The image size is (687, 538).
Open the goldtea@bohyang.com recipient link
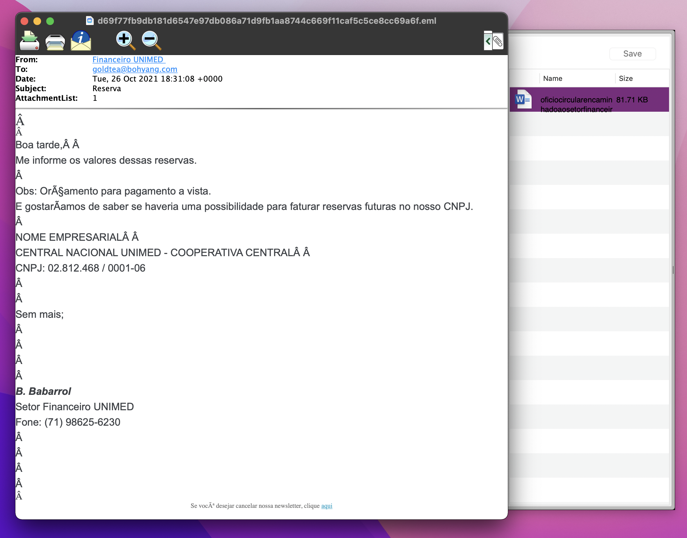(135, 69)
